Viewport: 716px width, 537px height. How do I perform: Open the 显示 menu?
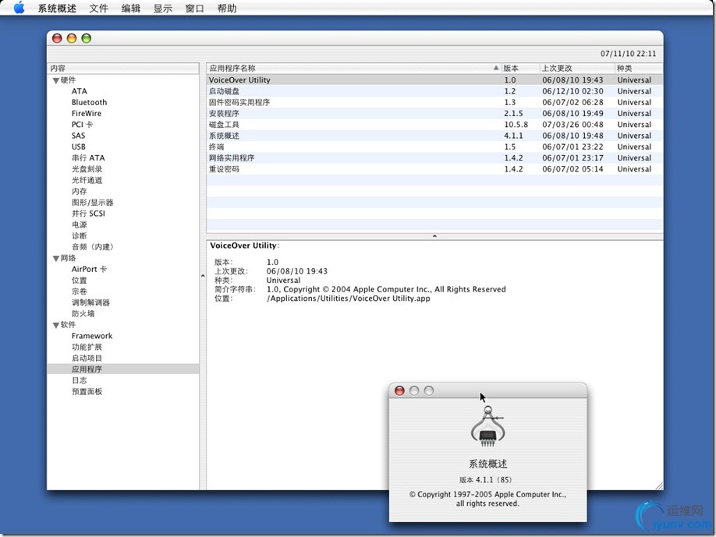pos(162,9)
